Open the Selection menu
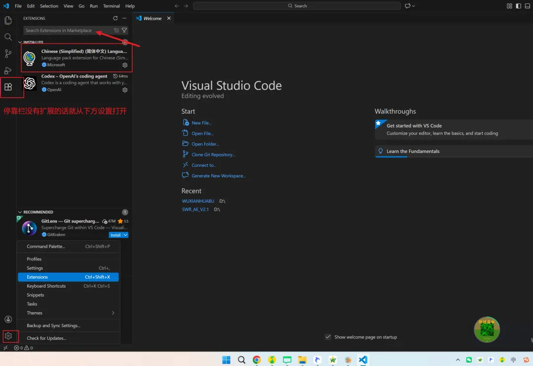Image resolution: width=533 pixels, height=366 pixels. pyautogui.click(x=49, y=6)
